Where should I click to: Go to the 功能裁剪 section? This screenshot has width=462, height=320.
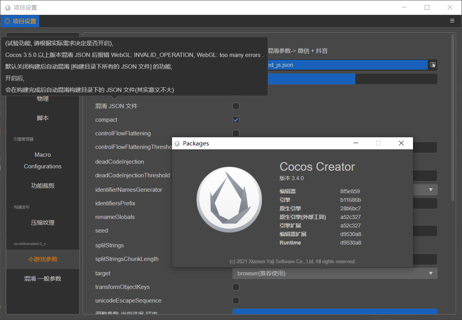point(43,186)
